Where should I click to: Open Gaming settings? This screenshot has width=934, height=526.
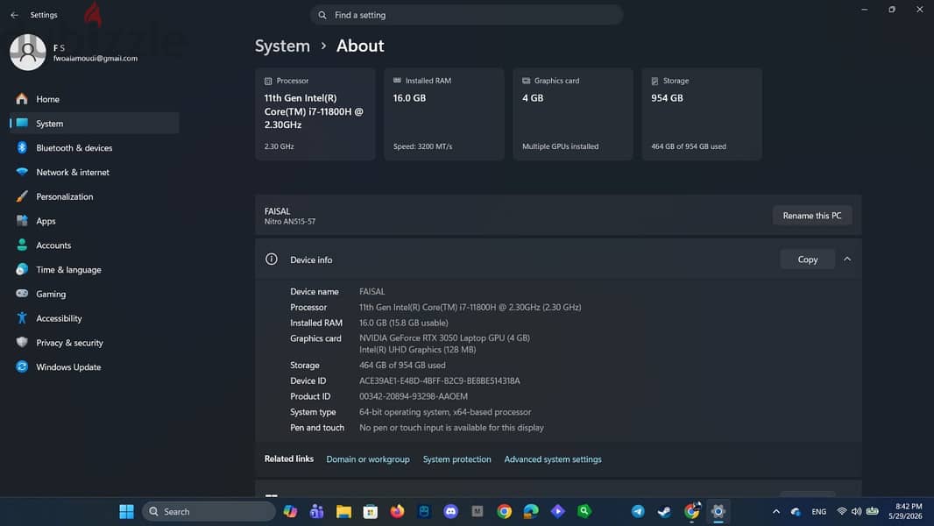(x=94, y=295)
